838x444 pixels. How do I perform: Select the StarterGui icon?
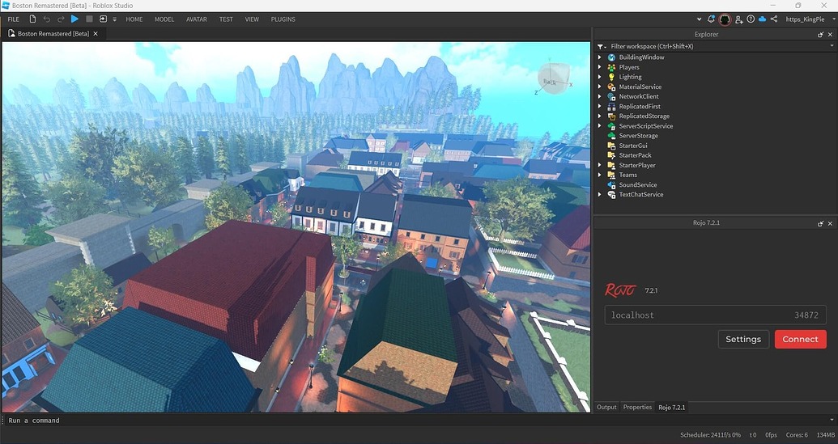[611, 145]
